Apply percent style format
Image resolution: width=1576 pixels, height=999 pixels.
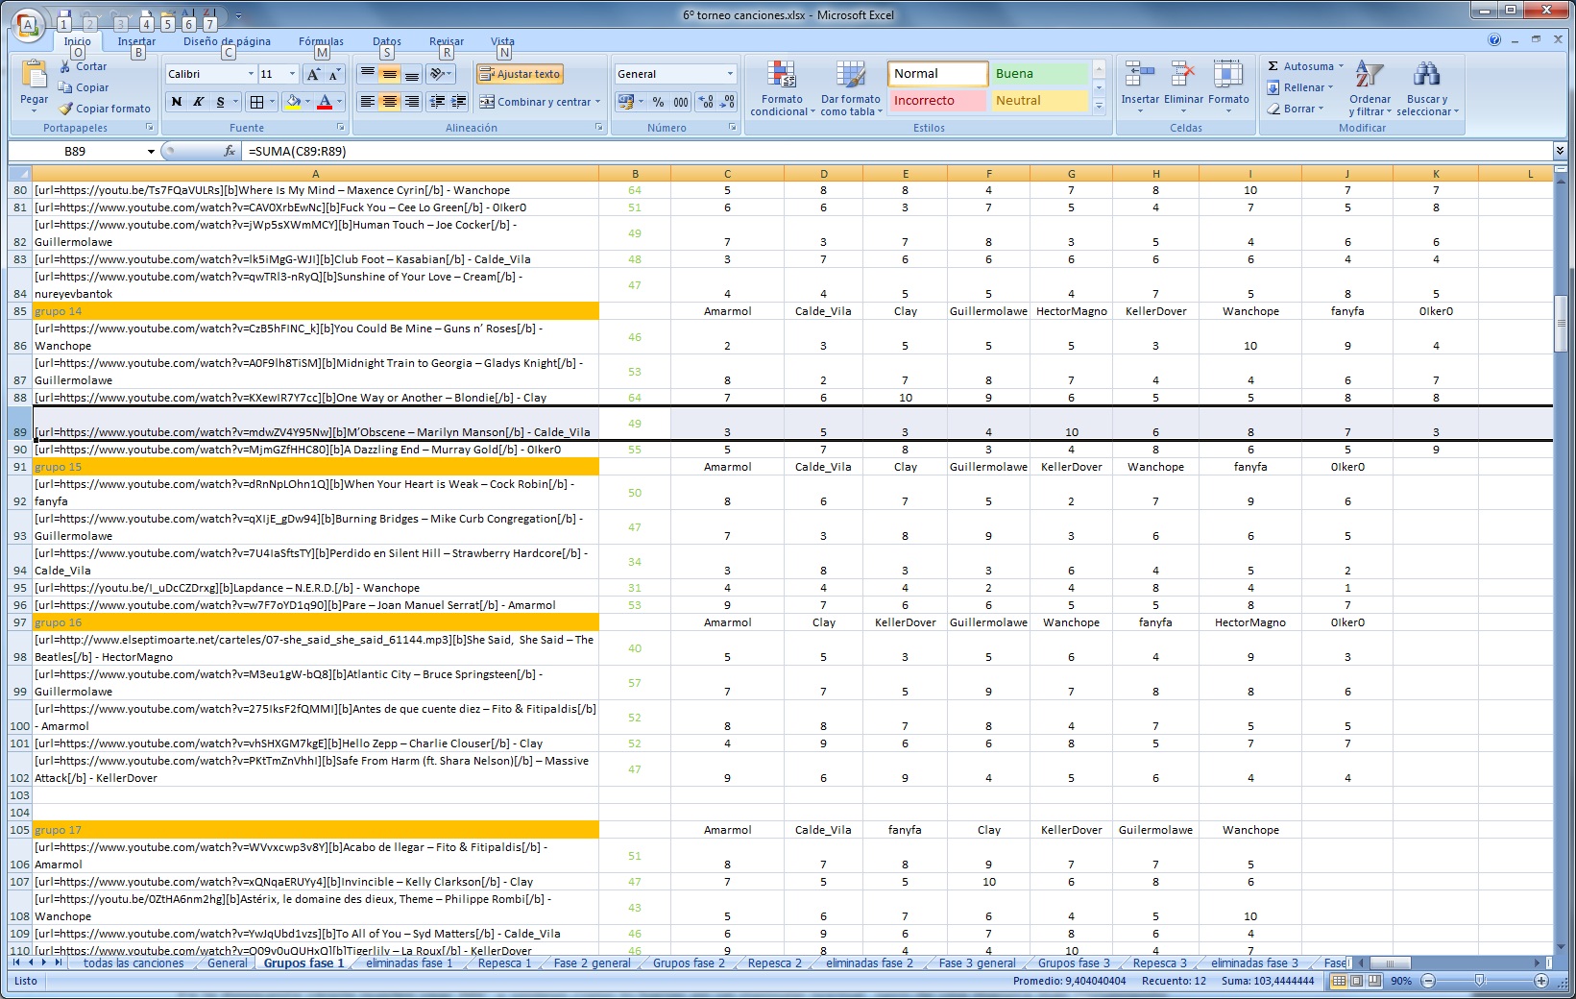[658, 102]
